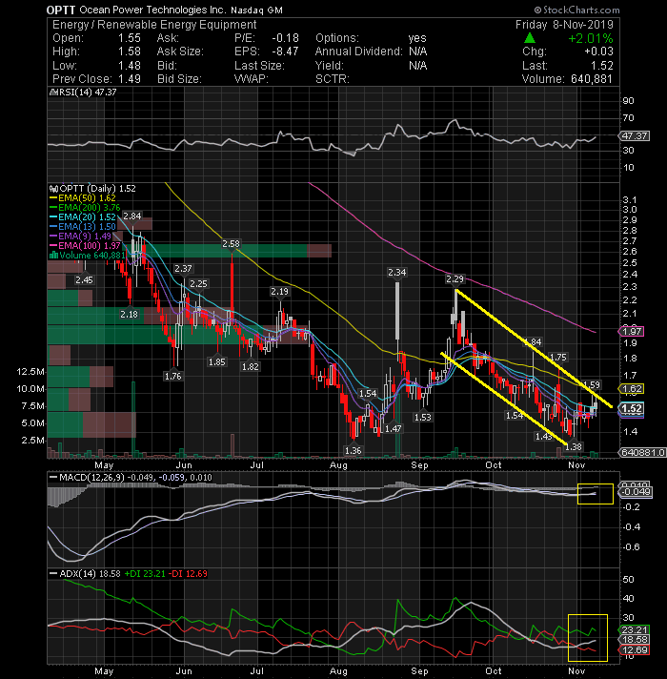Click the yellow EMA(50) legend dash
667x679 pixels.
(x=53, y=198)
